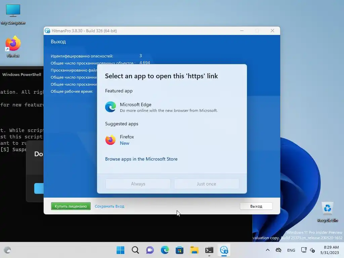Click the scanned objects value 4,694
The height and width of the screenshot is (258, 344).
point(144,63)
